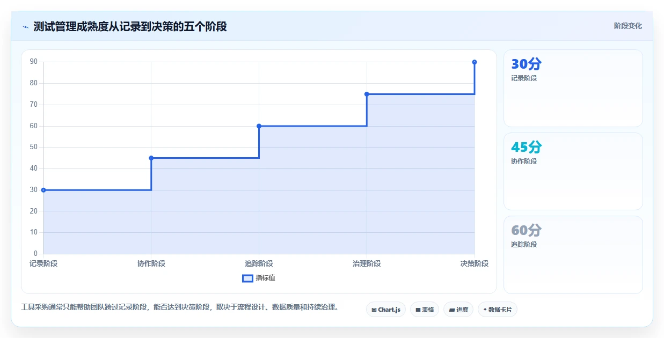Click the 记录阶段 x-axis label
The width and height of the screenshot is (664, 338).
43,263
